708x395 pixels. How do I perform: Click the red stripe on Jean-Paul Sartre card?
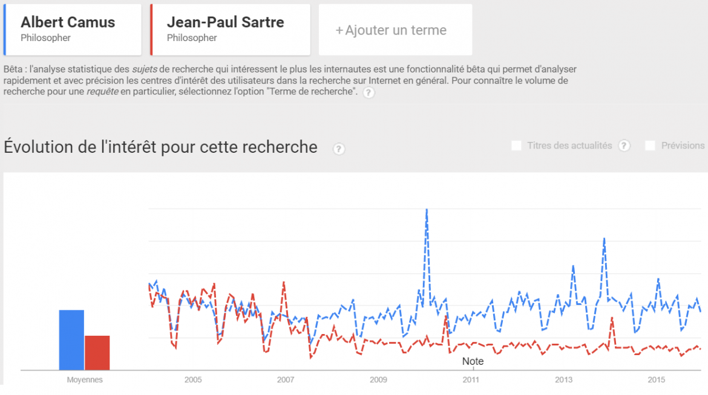click(x=151, y=30)
